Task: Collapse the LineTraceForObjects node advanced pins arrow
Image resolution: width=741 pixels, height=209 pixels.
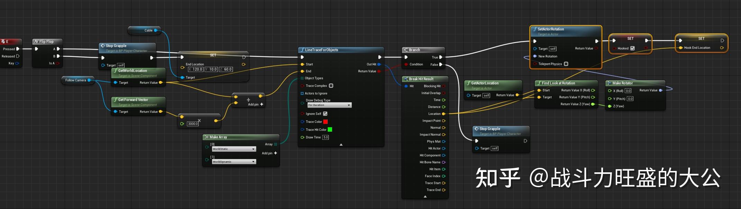Action: pyautogui.click(x=341, y=144)
